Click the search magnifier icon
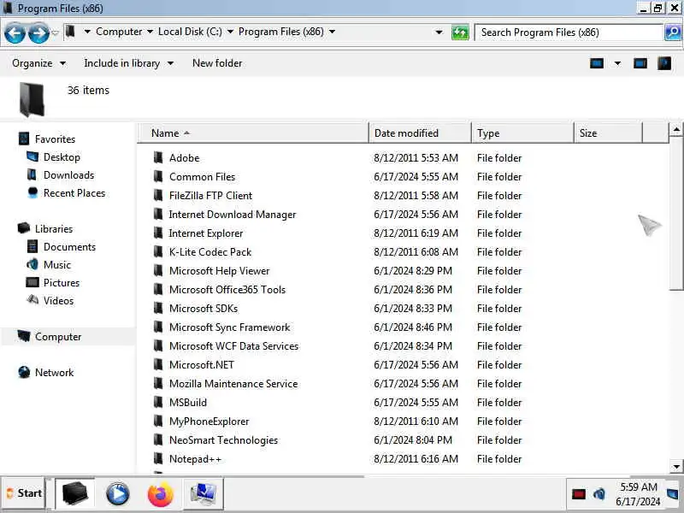The height and width of the screenshot is (513, 684). pyautogui.click(x=673, y=32)
